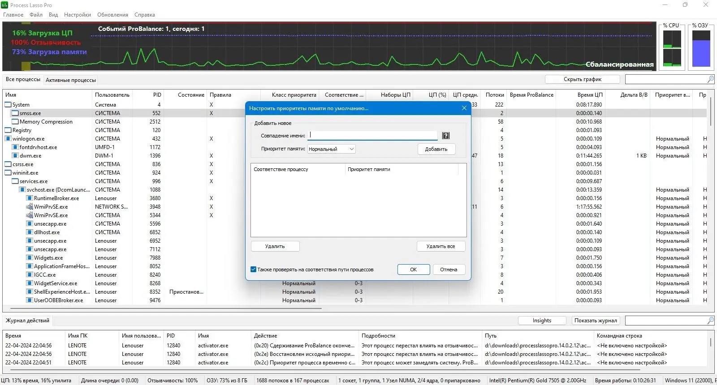Click the Удалить button
The height and width of the screenshot is (385, 717).
pyautogui.click(x=275, y=246)
